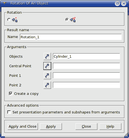Click the Objects field showing Cylinder_1
The image size is (129, 138).
click(x=86, y=56)
